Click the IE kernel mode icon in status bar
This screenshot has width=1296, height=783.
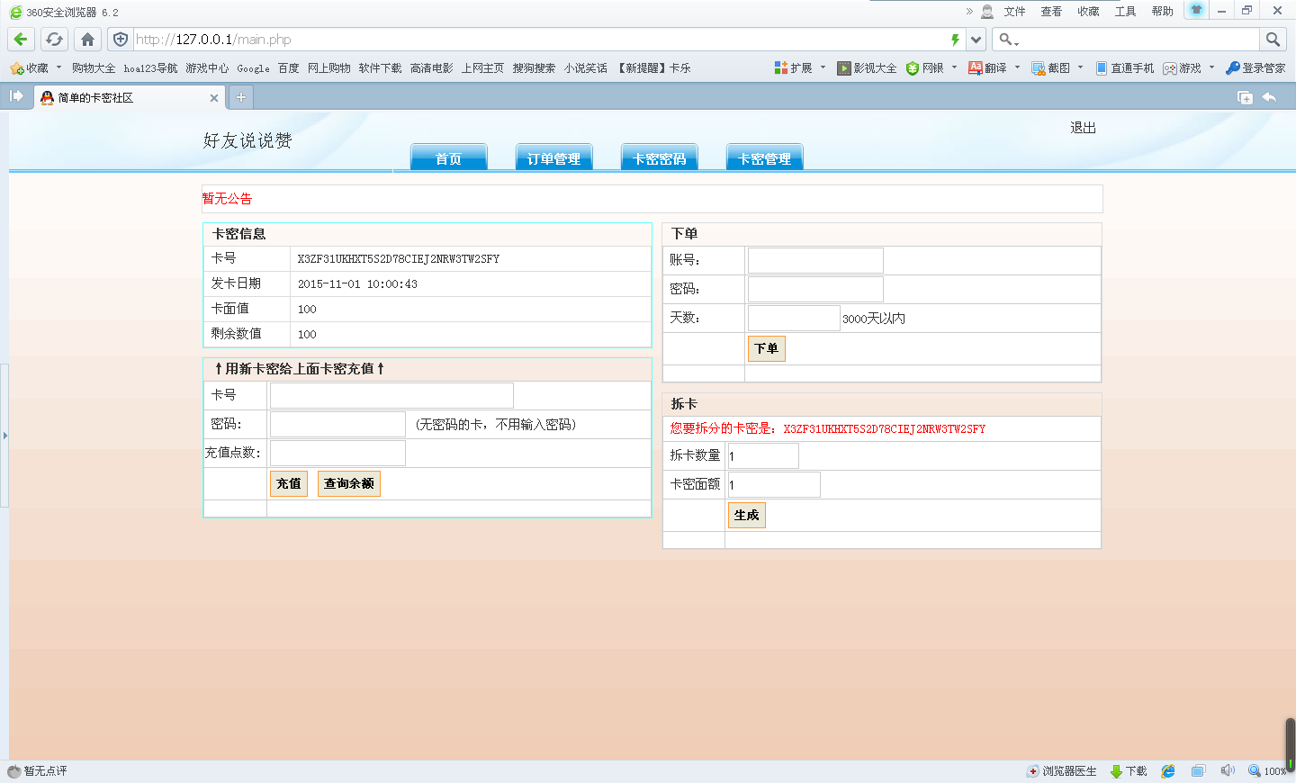coord(1168,771)
